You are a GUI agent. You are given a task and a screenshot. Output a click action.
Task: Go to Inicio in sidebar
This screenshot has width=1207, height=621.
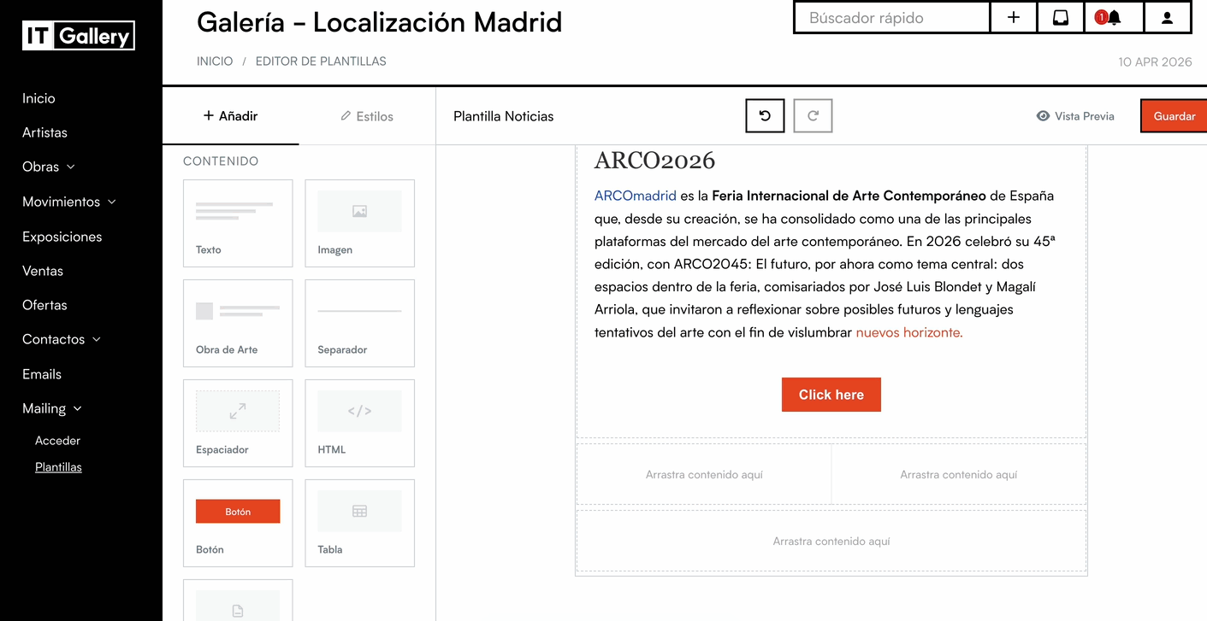coord(38,98)
